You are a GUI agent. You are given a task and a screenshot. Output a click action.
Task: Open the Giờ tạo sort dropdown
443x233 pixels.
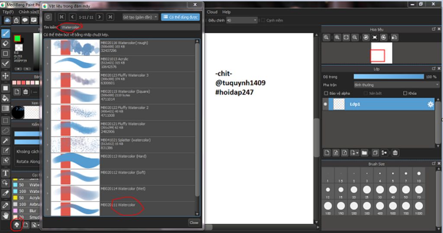pyautogui.click(x=140, y=17)
